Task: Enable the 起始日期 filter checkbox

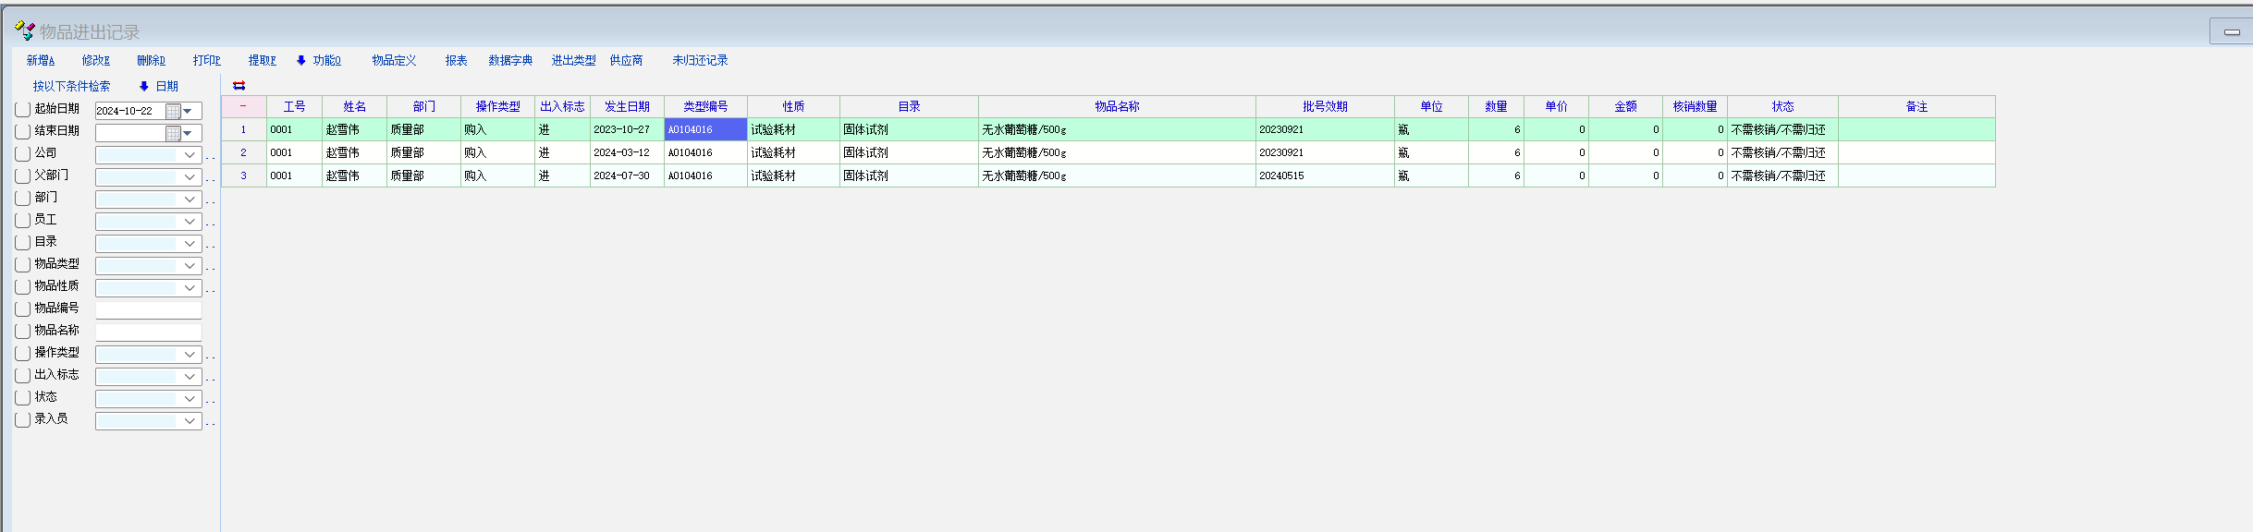Action: tap(23, 110)
